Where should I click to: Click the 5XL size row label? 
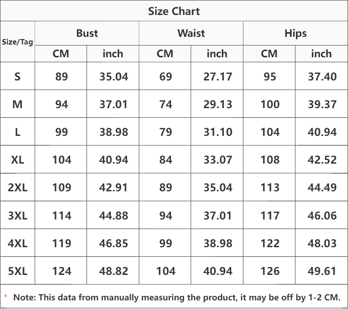tap(18, 271)
